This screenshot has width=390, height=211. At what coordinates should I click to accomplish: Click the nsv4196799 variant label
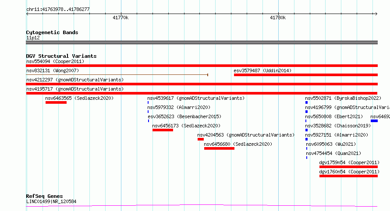coord(347,107)
